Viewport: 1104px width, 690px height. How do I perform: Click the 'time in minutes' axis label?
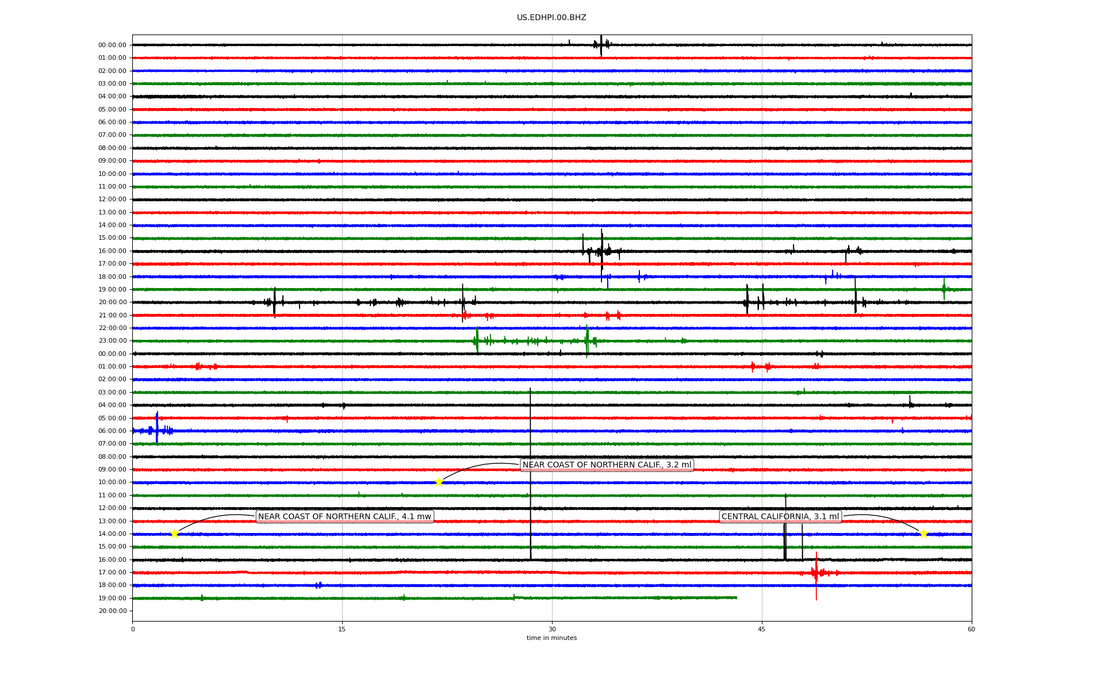551,638
